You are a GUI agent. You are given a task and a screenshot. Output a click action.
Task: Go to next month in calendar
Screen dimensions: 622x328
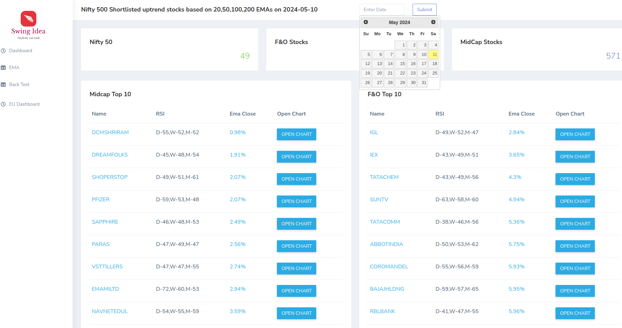point(433,22)
